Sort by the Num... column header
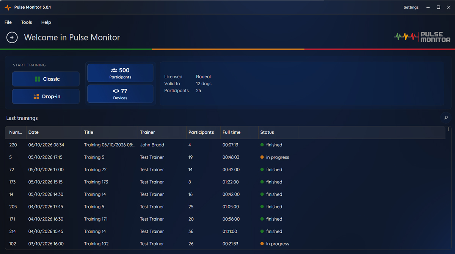The height and width of the screenshot is (254, 455). (16, 132)
